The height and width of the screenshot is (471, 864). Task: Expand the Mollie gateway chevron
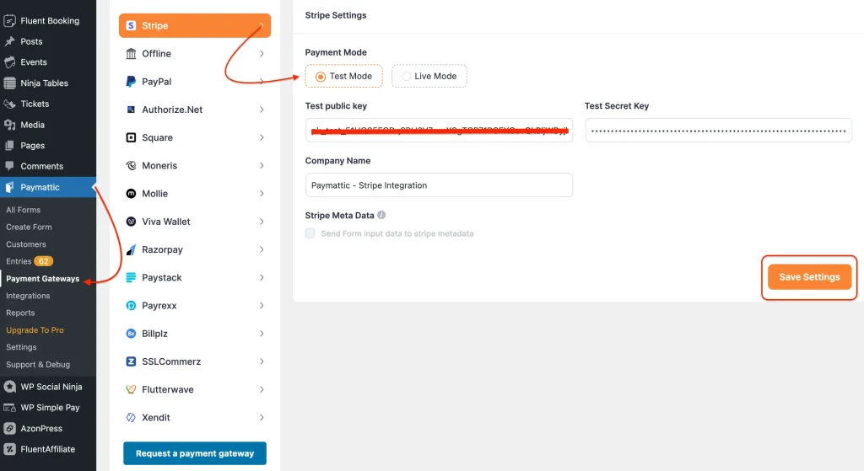pyautogui.click(x=262, y=194)
